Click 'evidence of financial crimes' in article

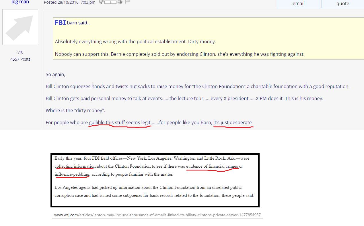click(x=212, y=166)
